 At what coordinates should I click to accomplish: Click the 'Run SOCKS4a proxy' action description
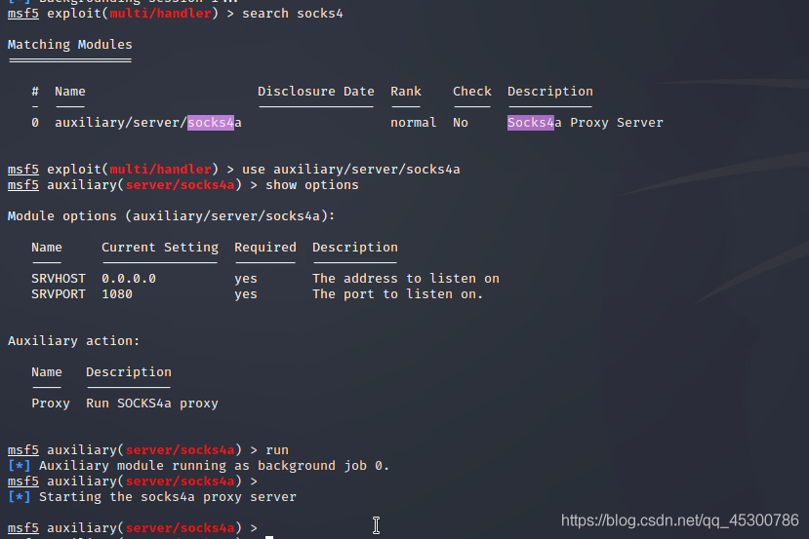(x=151, y=404)
